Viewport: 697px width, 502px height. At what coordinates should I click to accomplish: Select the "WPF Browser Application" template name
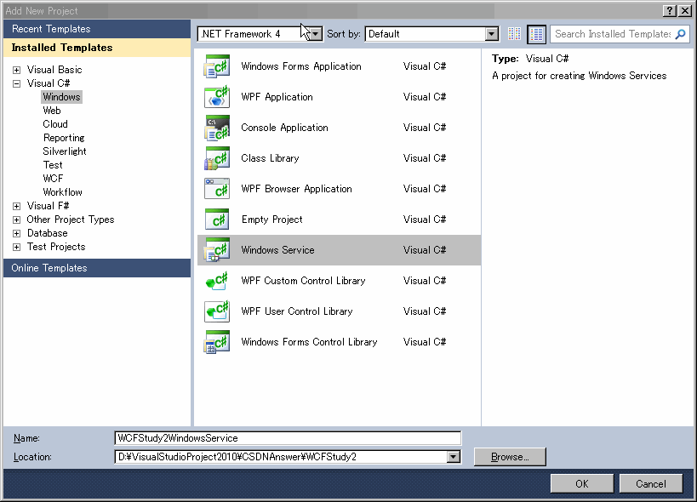pos(296,189)
